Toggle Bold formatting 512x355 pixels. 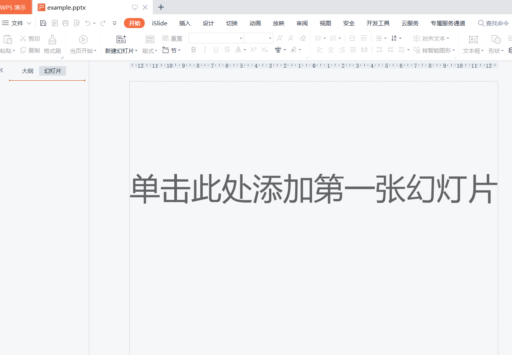click(x=193, y=50)
